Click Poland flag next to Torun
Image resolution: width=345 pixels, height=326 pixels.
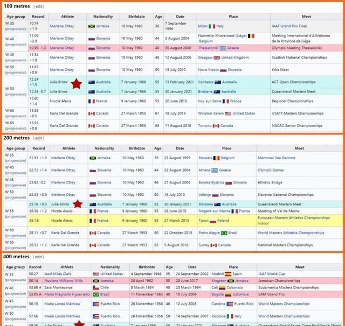click(213, 221)
